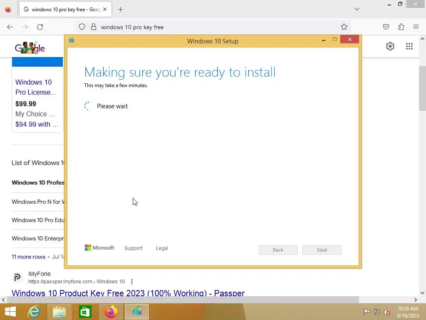
Task: Click the Firefox View icon in tab bar
Action: pos(8,9)
